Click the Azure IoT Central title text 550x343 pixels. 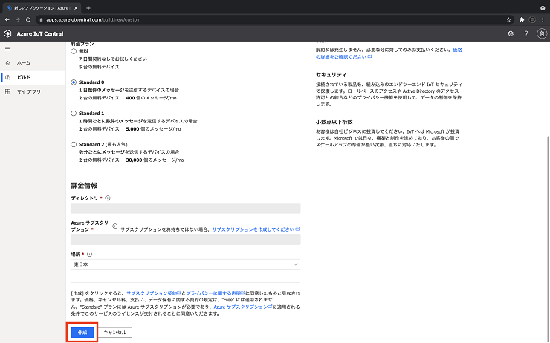(x=40, y=33)
